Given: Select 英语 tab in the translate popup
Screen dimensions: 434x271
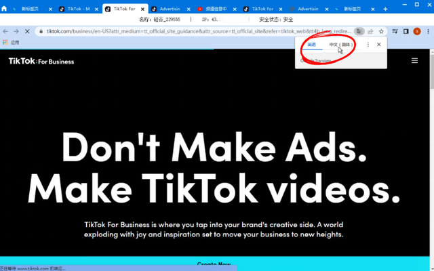Looking at the screenshot, I should click(x=312, y=45).
